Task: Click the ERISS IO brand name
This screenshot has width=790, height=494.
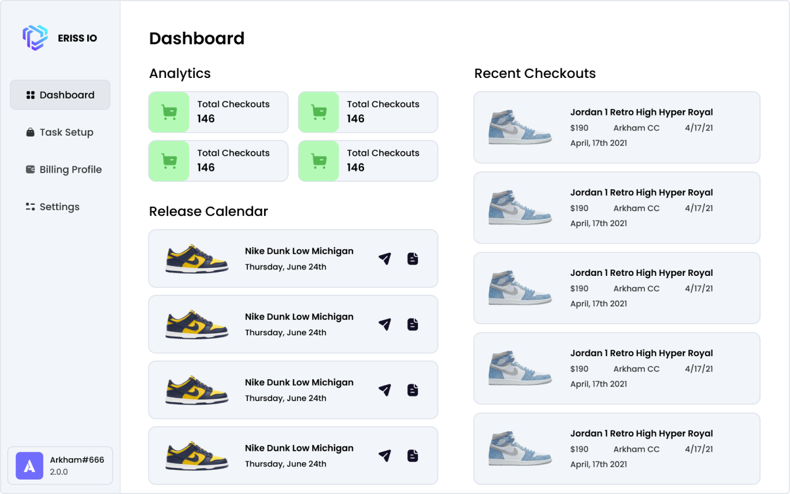Action: coord(77,39)
